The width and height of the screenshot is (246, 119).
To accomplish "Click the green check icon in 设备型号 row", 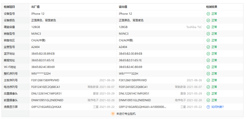I will click(208, 14).
